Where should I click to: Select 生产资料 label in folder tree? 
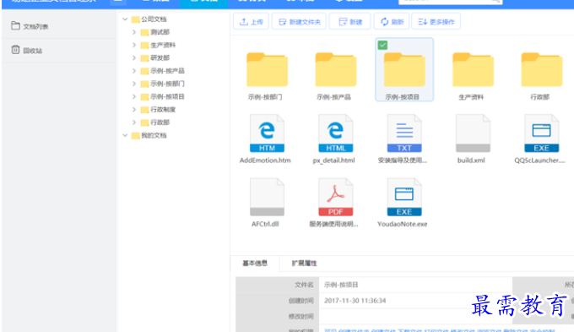point(163,45)
